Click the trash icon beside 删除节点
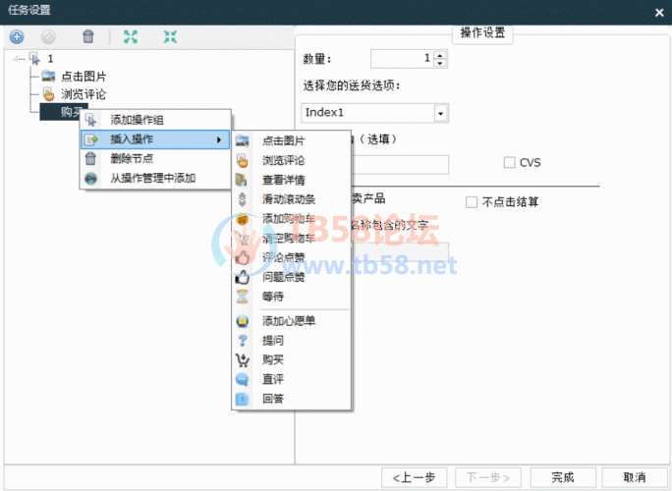This screenshot has width=672, height=491. (90, 158)
